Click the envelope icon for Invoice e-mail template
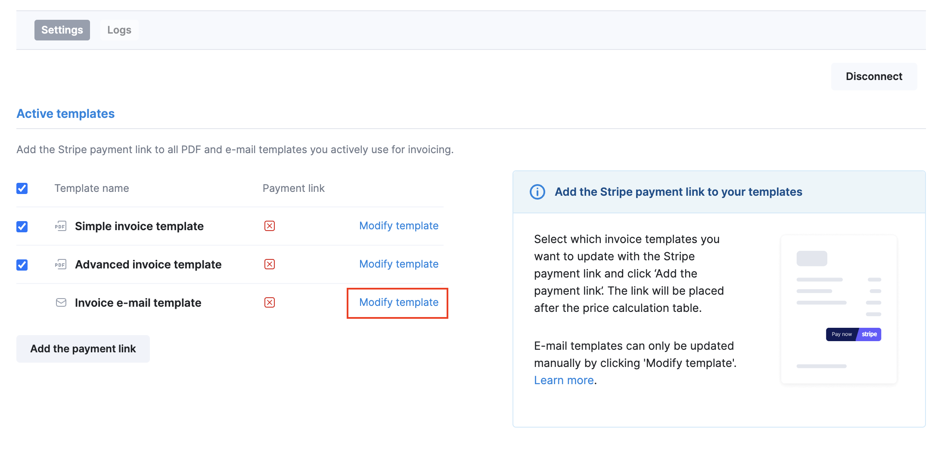The image size is (938, 456). [x=61, y=303]
